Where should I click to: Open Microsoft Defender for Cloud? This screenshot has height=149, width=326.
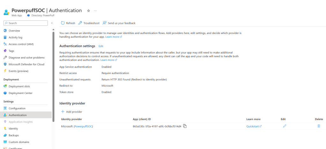(26, 64)
